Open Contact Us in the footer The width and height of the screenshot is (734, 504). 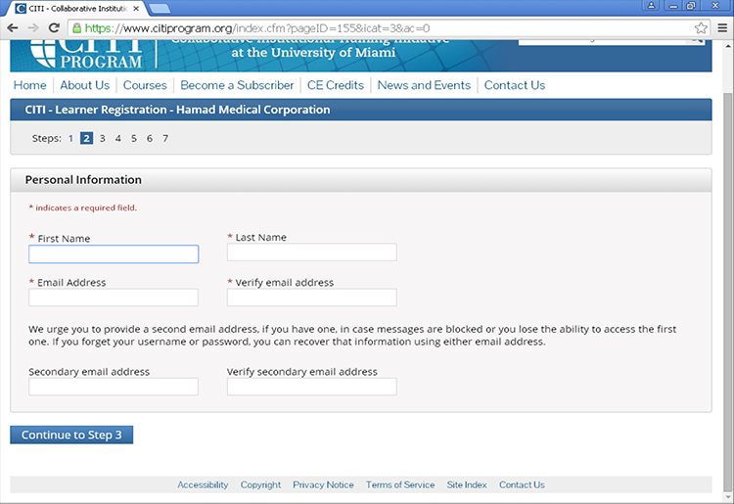pos(522,484)
